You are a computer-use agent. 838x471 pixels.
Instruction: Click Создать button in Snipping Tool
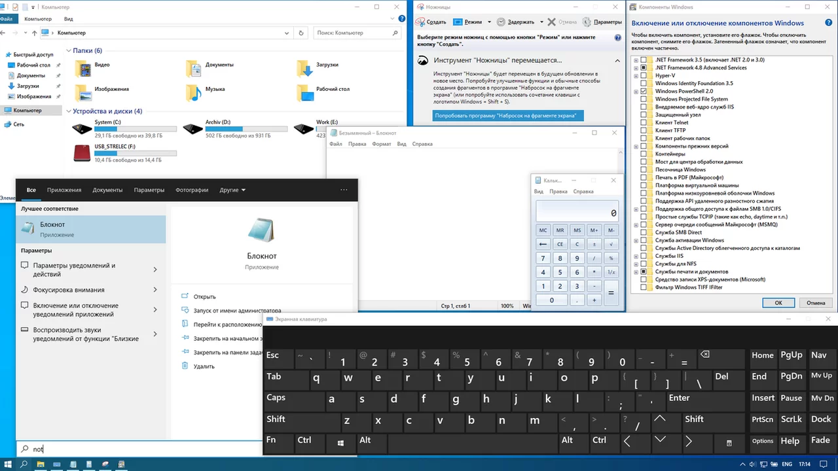[432, 22]
